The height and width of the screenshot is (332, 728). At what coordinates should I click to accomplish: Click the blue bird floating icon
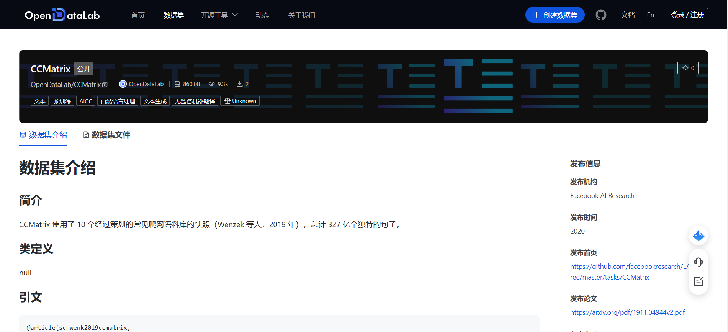(698, 236)
